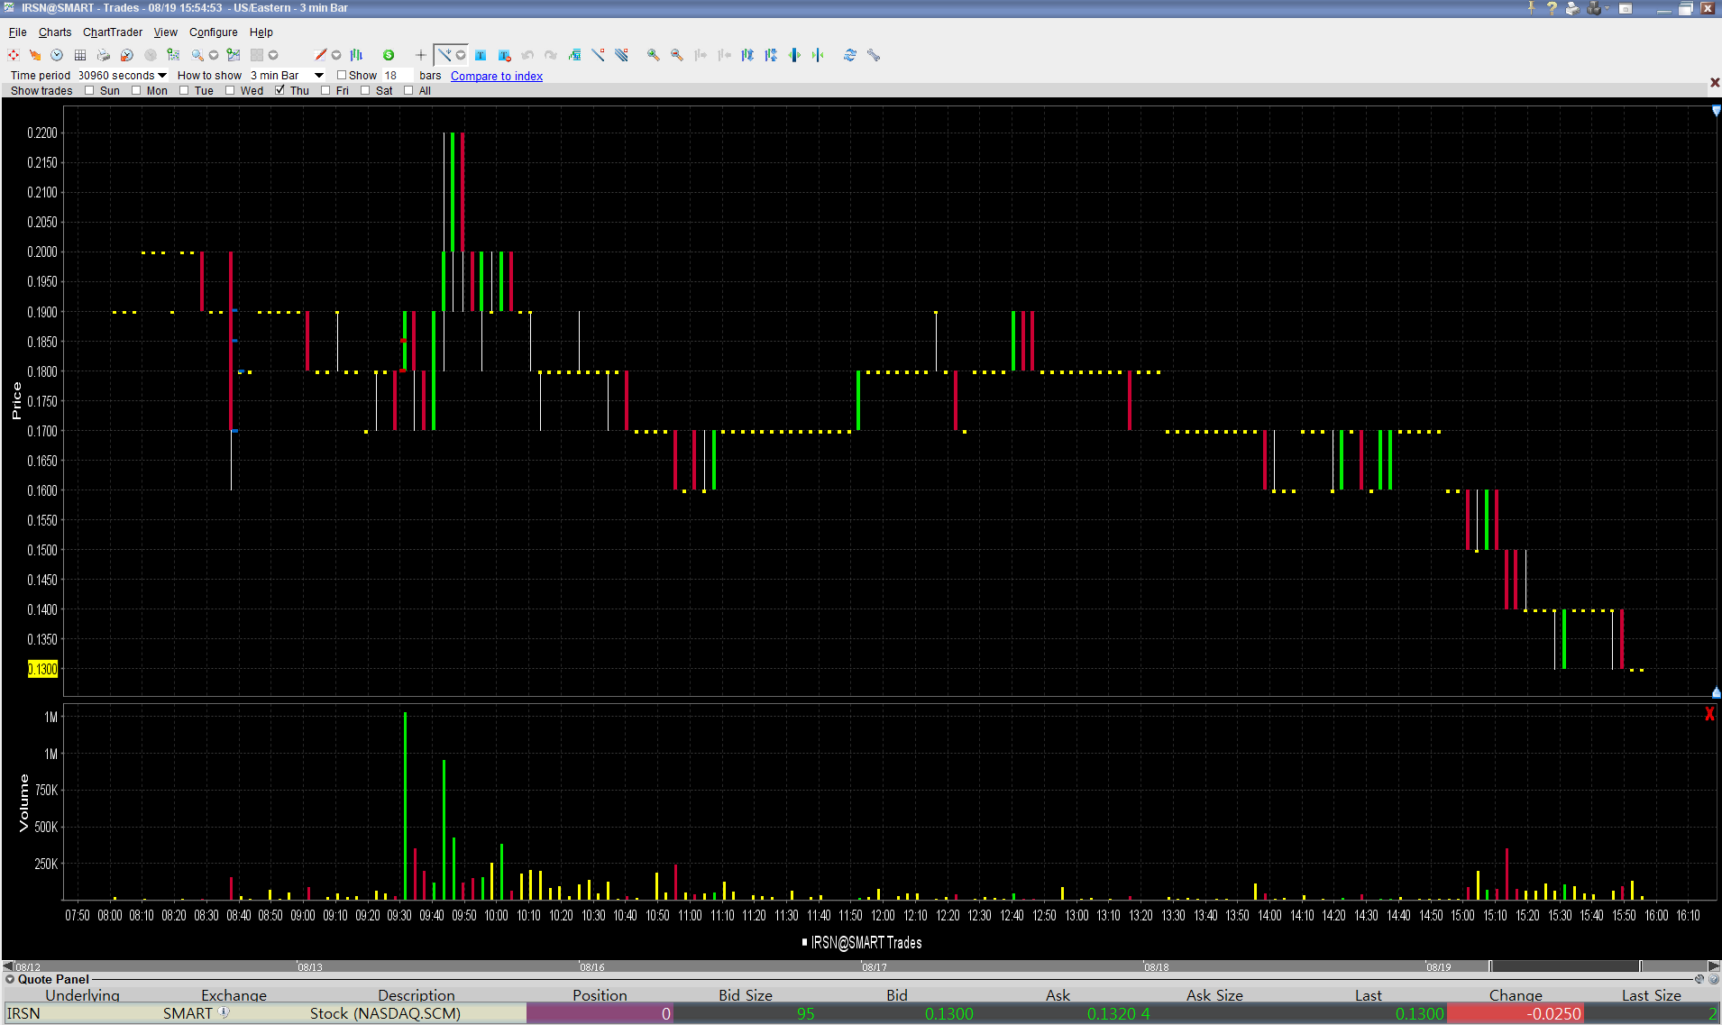Click the magnifier zoom-in toolbar icon

tap(653, 55)
